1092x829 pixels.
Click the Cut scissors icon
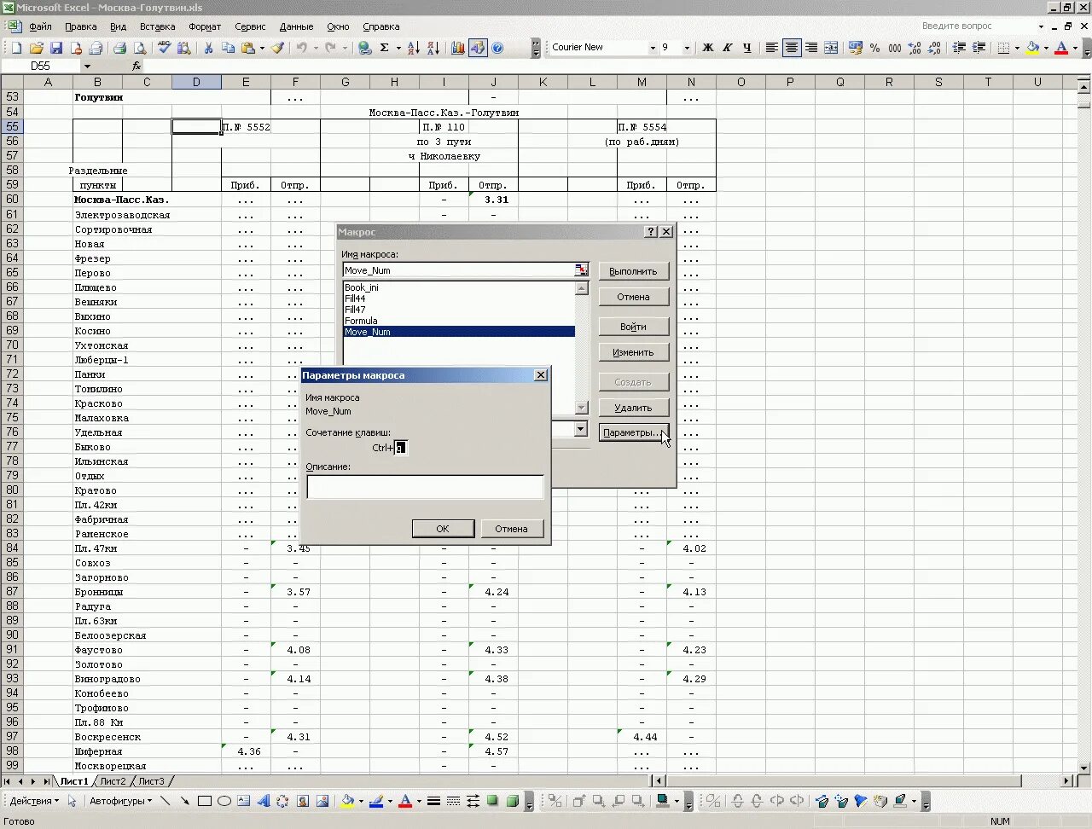(x=208, y=48)
